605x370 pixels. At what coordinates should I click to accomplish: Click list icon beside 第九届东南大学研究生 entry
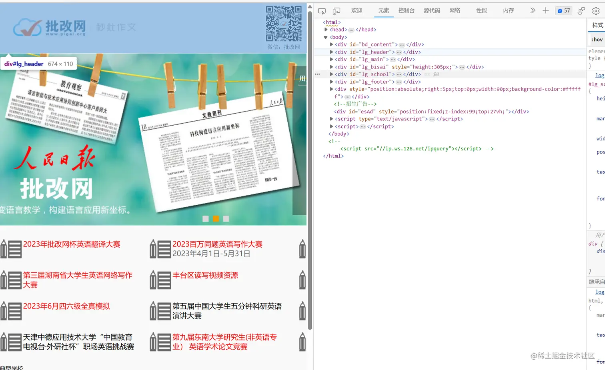[160, 342]
